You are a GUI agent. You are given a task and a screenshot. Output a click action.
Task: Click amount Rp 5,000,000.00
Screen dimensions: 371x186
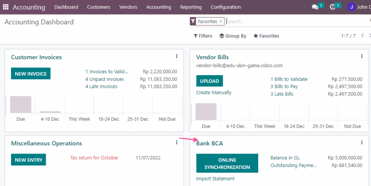point(345,157)
